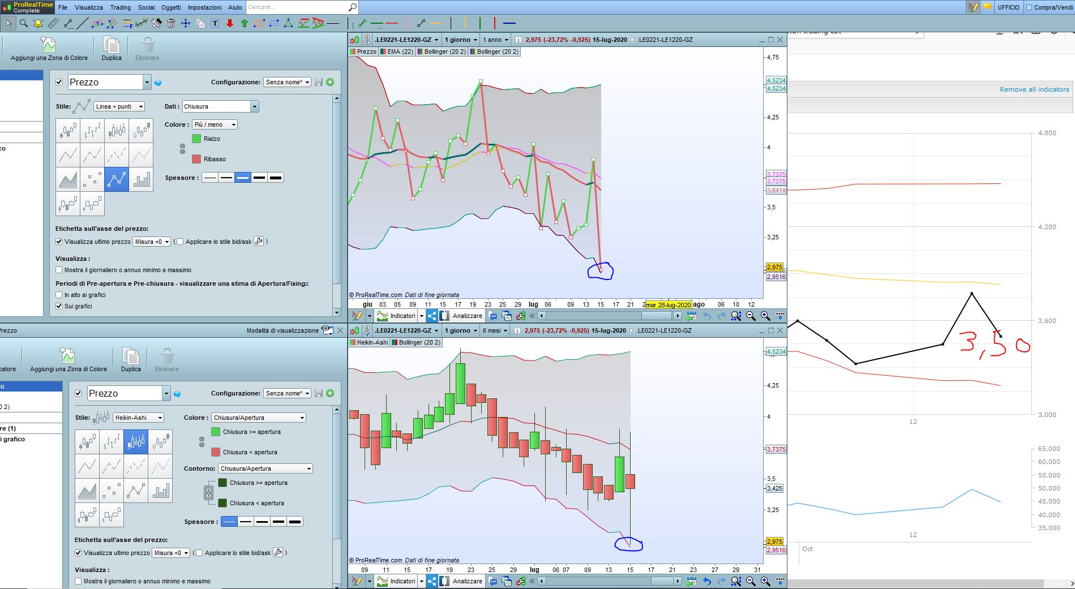Click the Remove all indicators link

coord(1034,89)
